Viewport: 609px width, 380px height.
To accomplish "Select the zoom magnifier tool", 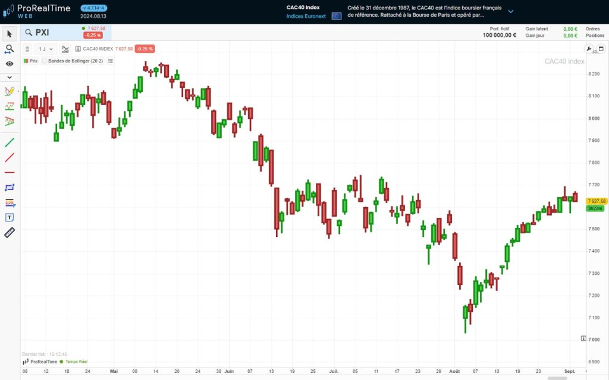I will coord(8,49).
